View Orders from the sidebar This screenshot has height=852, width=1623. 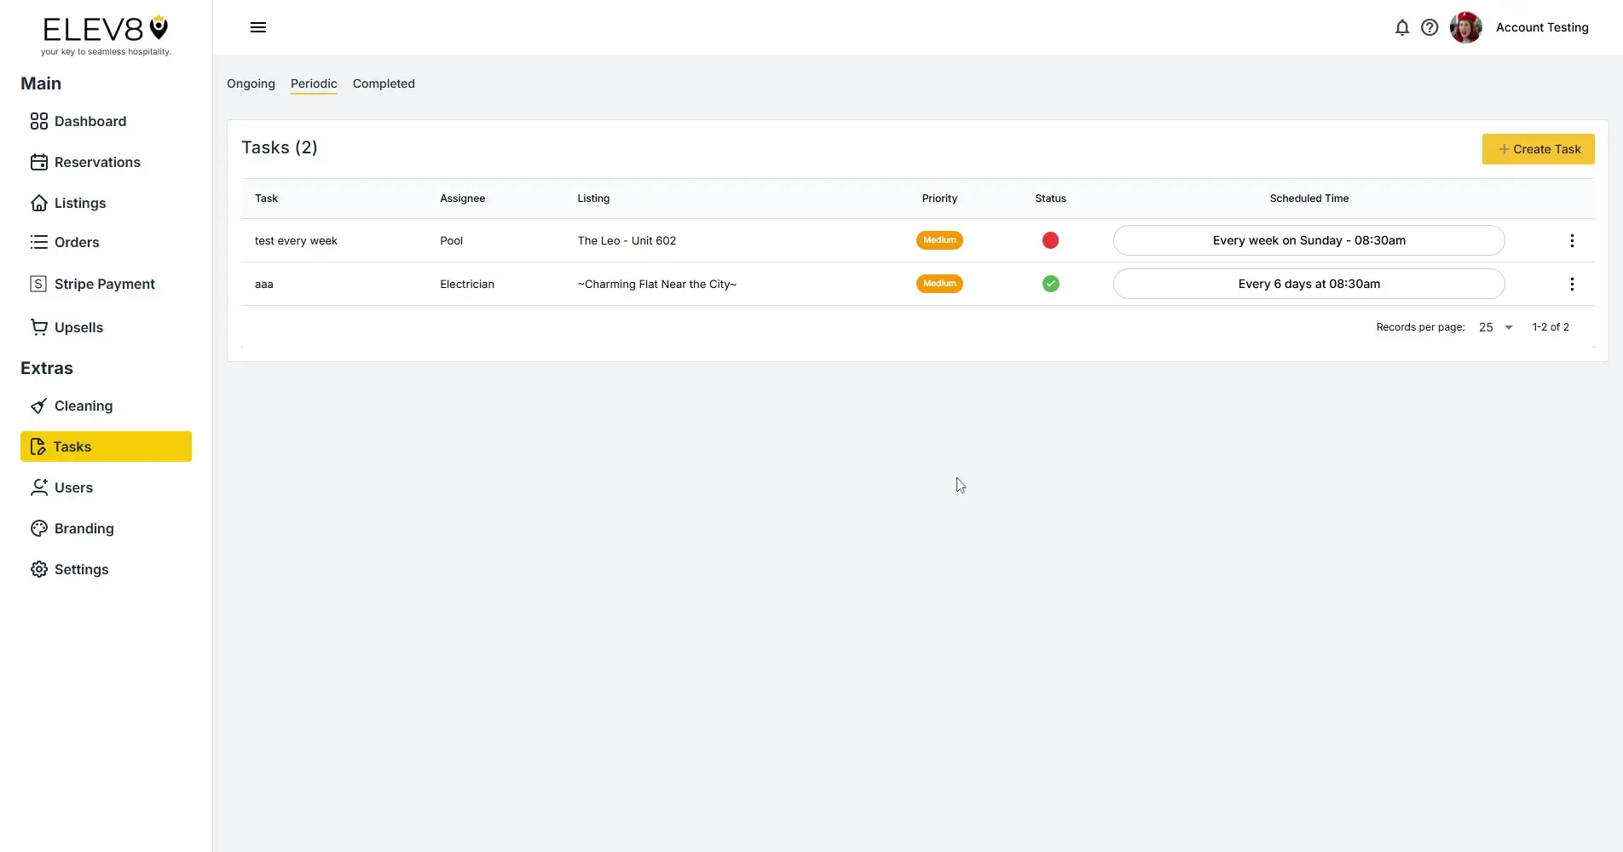(76, 242)
